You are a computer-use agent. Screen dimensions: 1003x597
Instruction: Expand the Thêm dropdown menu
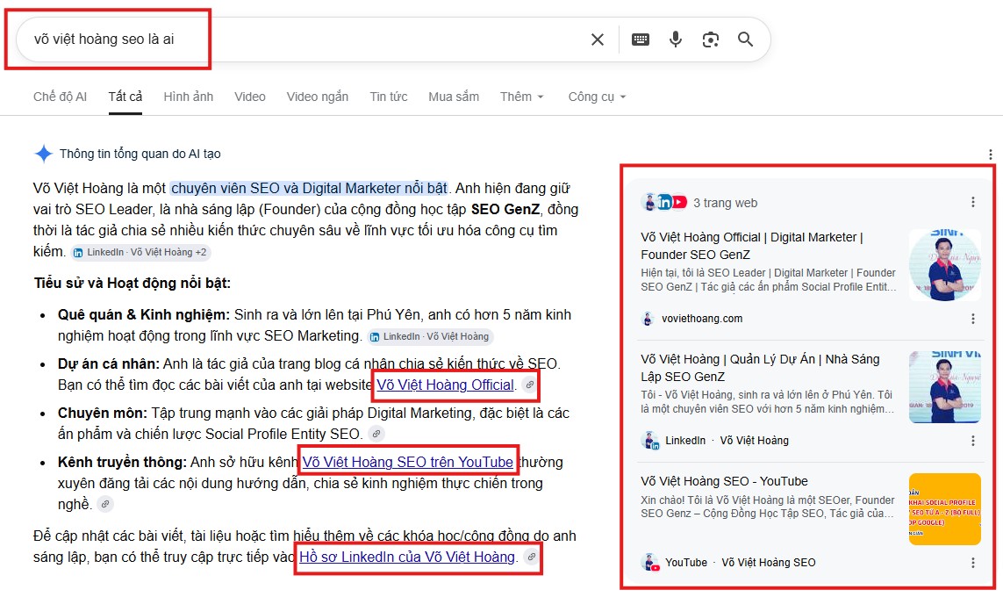pos(522,97)
